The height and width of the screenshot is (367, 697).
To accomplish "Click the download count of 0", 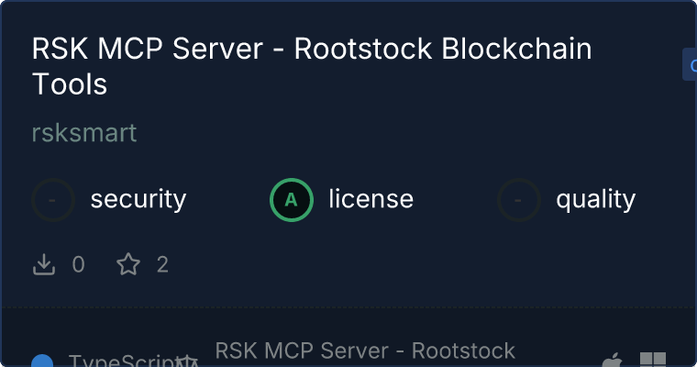I will [x=78, y=265].
